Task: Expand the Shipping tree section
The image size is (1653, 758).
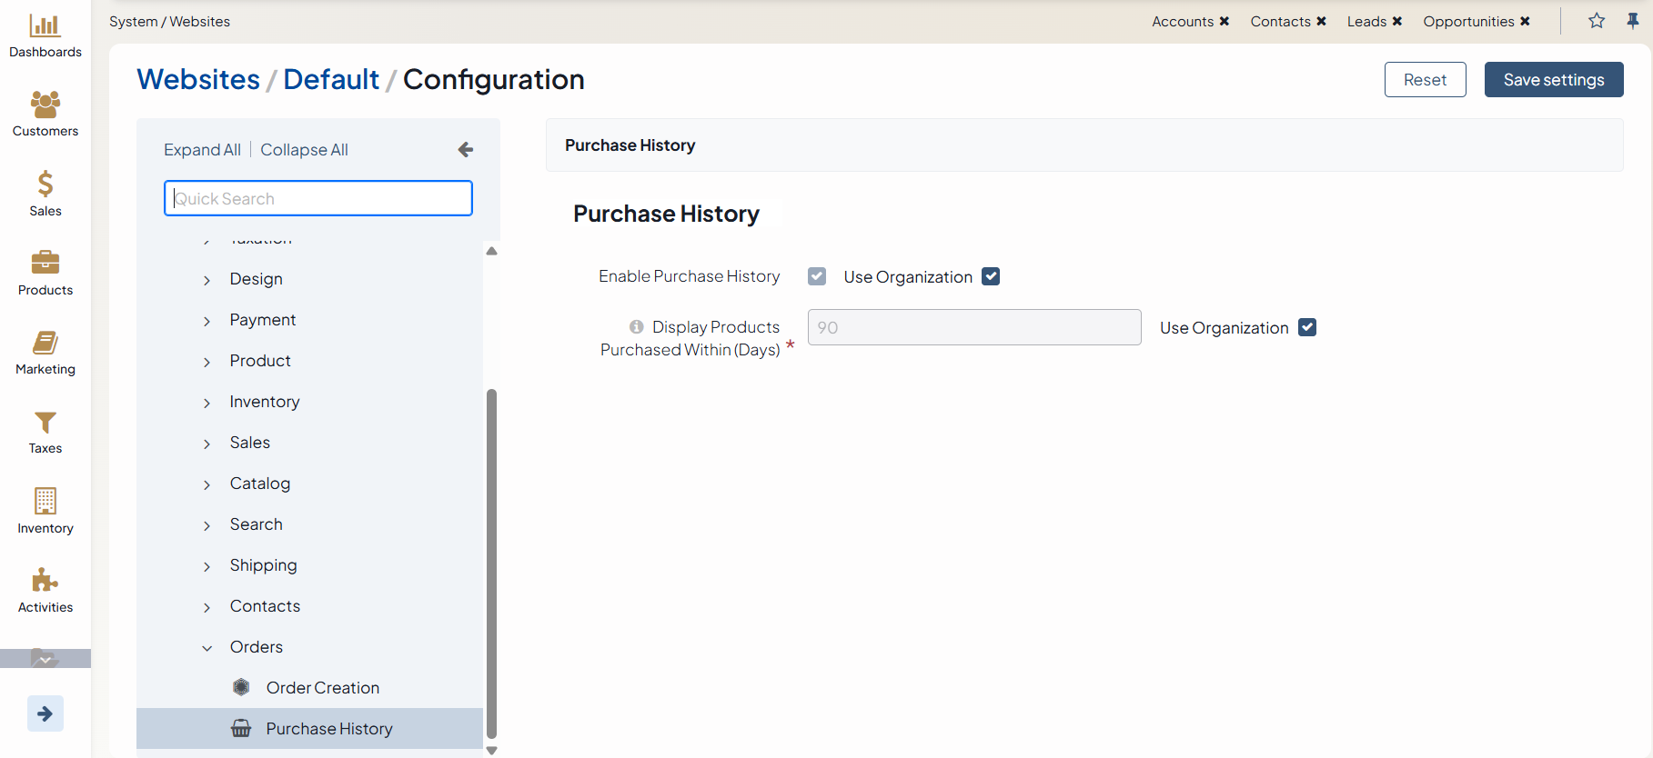Action: pyautogui.click(x=207, y=566)
